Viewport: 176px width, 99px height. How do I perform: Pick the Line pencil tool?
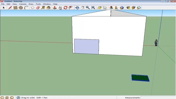click(x=10, y=8)
